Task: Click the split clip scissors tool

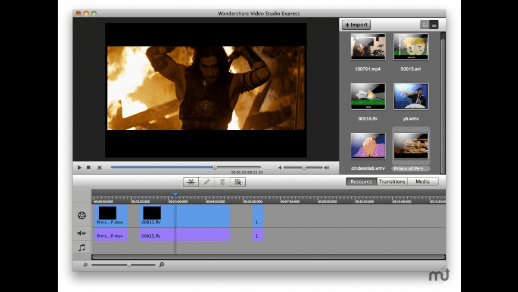Action: click(191, 182)
